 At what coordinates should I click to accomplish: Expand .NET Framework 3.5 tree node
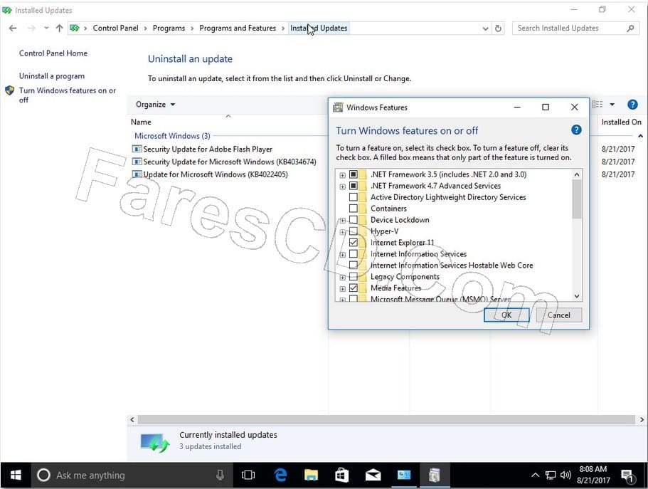343,175
